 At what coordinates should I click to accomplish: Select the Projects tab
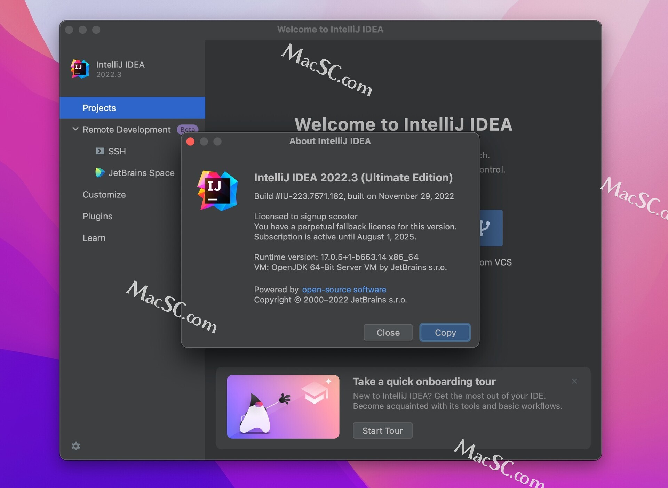coord(133,108)
